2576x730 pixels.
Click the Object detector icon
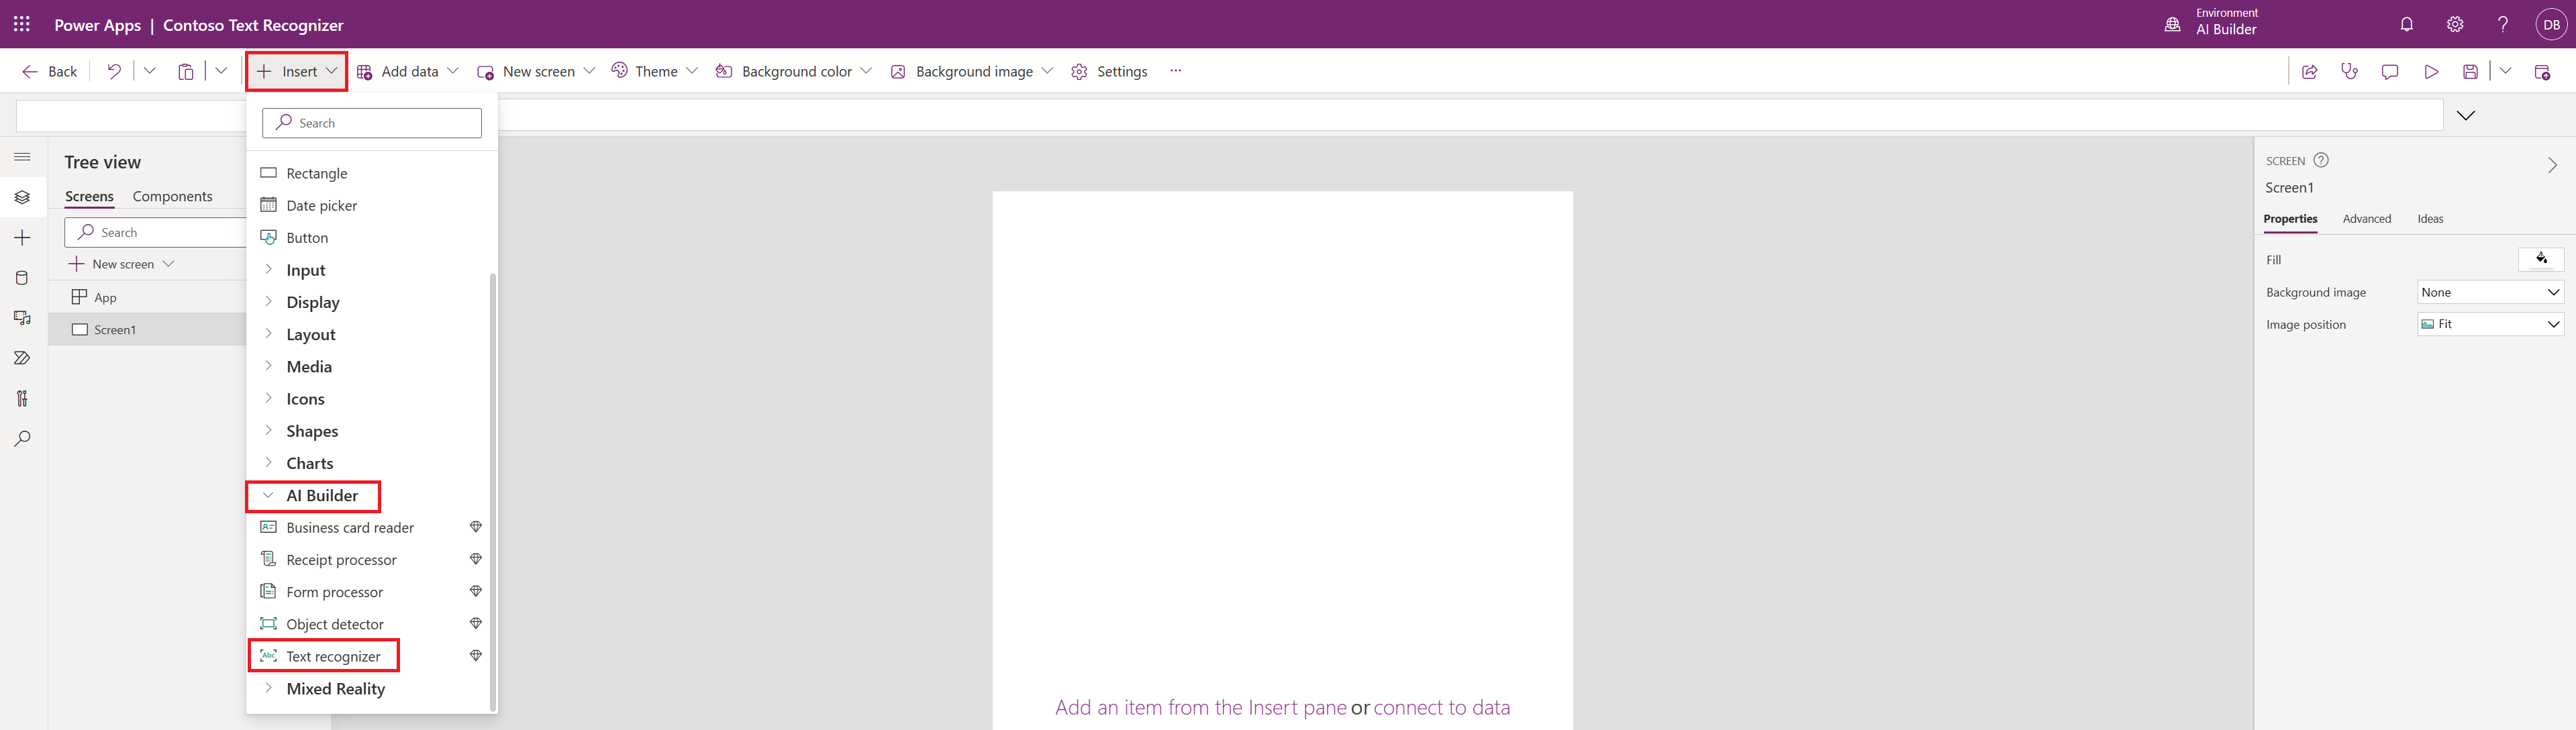(268, 623)
